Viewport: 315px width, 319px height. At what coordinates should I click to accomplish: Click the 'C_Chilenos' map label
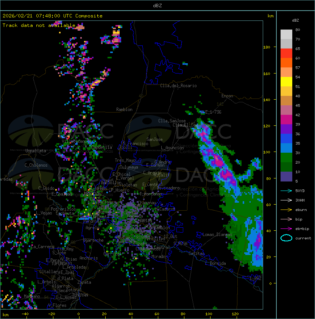tap(36, 165)
